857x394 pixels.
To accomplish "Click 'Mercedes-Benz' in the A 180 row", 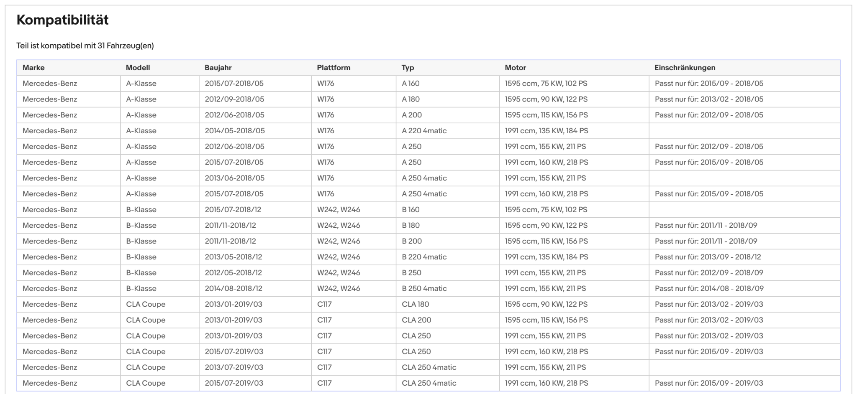I will 50,99.
